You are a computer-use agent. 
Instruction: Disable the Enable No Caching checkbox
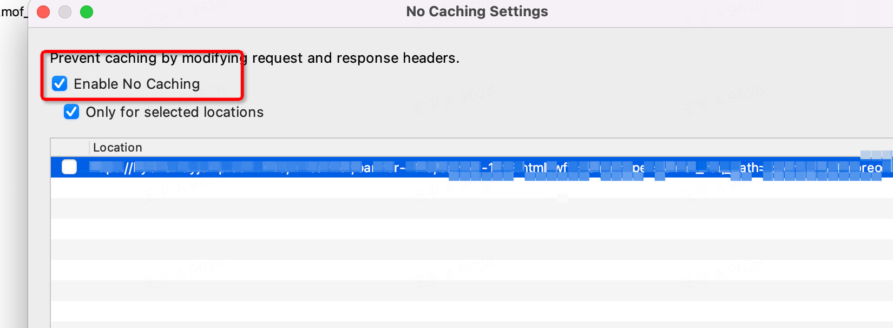click(x=60, y=84)
